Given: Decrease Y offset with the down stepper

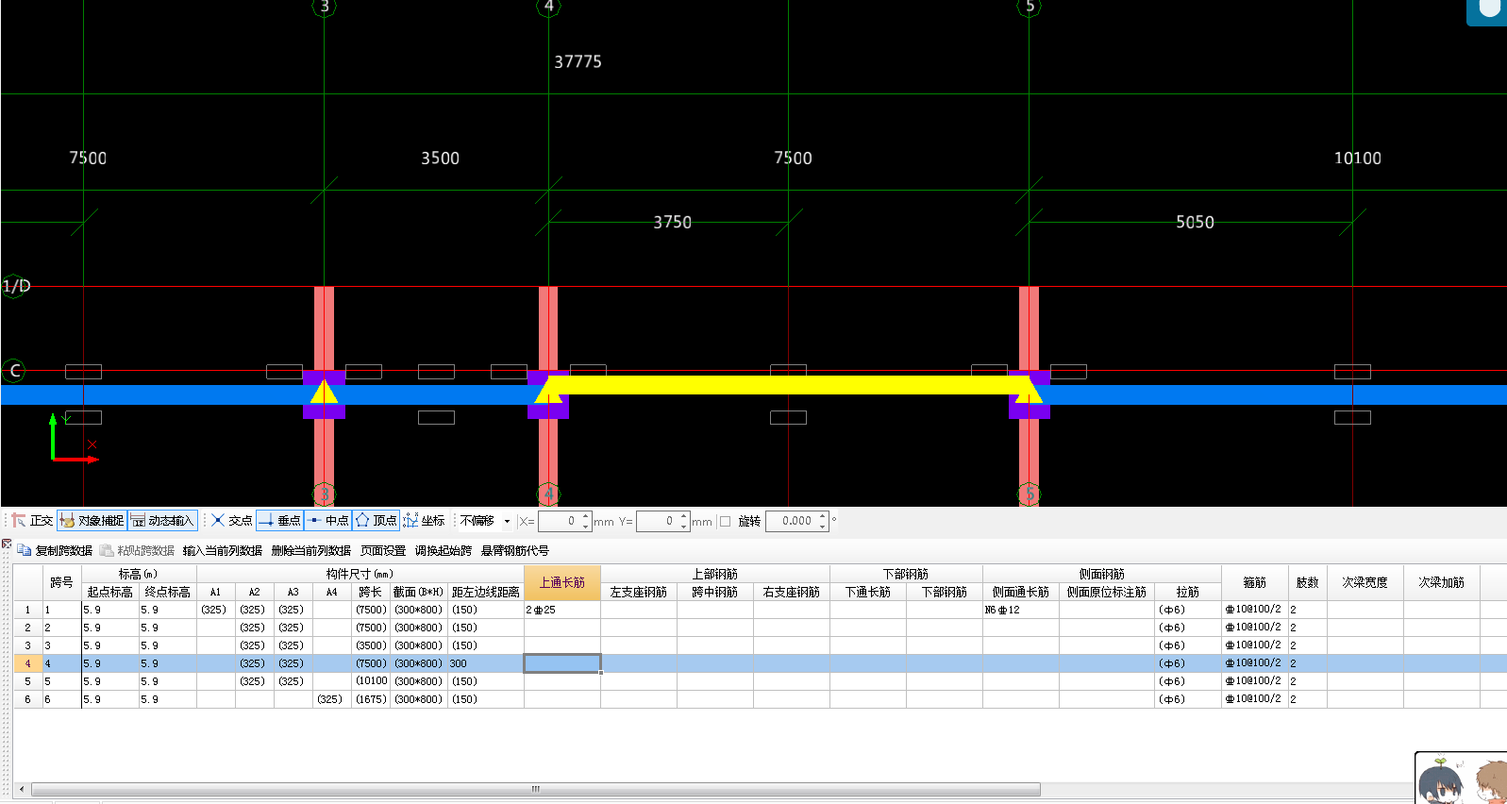Looking at the screenshot, I should pyautogui.click(x=684, y=526).
